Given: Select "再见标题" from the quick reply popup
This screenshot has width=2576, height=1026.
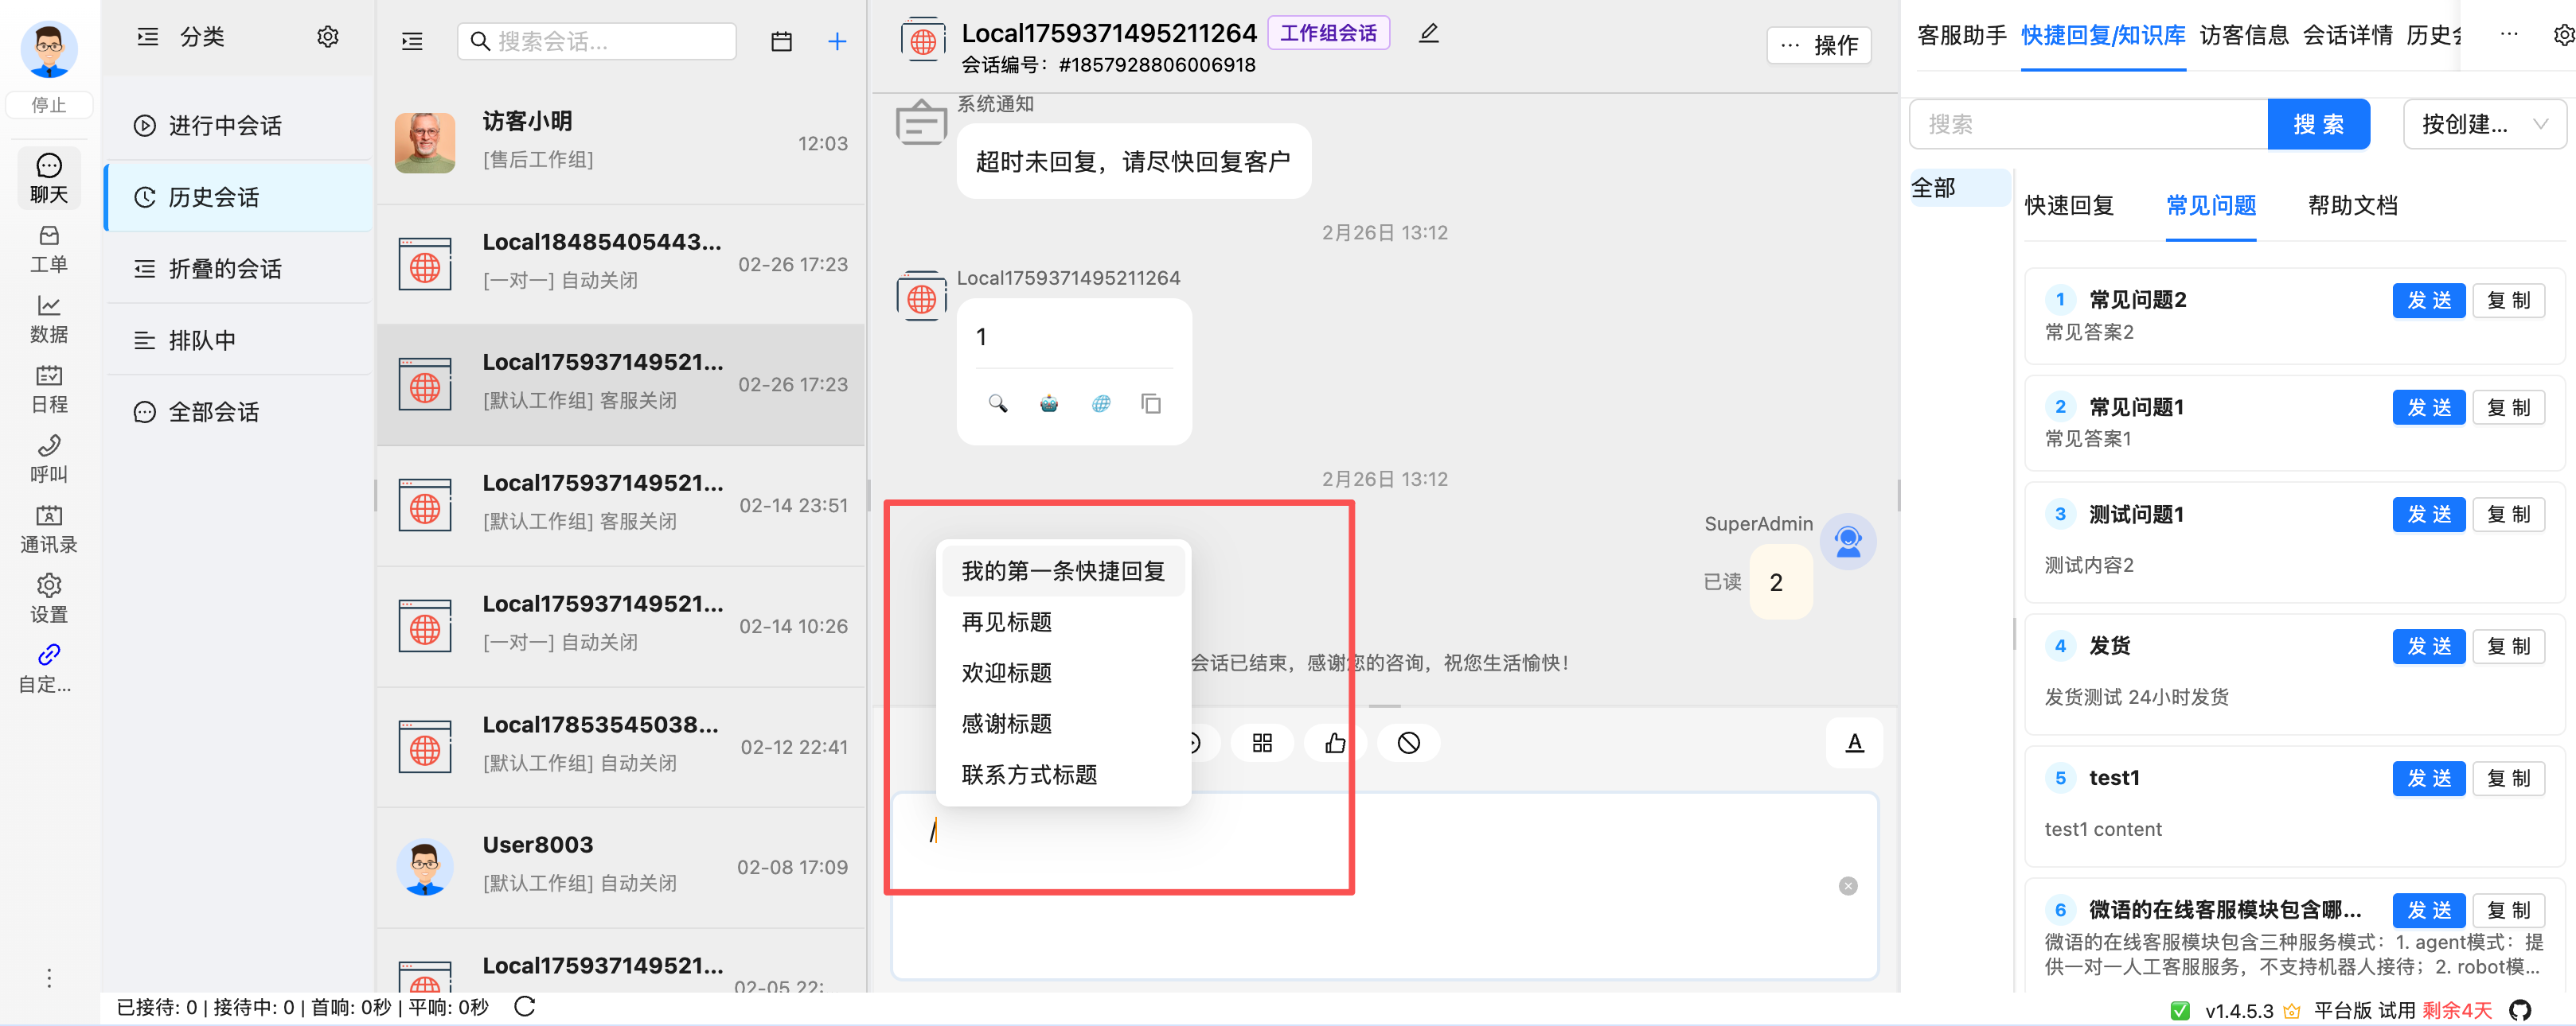Looking at the screenshot, I should tap(1008, 621).
